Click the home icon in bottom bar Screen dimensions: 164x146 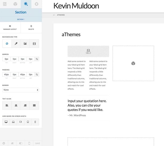(12, 143)
